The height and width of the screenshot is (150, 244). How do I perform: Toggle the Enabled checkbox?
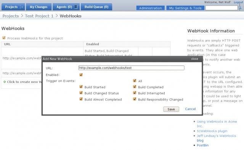click(x=81, y=75)
